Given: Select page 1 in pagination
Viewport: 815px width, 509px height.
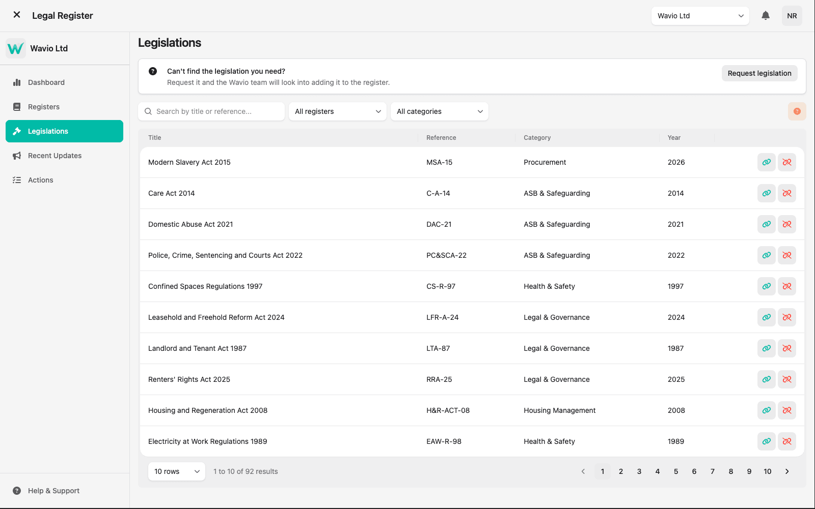Looking at the screenshot, I should point(603,471).
